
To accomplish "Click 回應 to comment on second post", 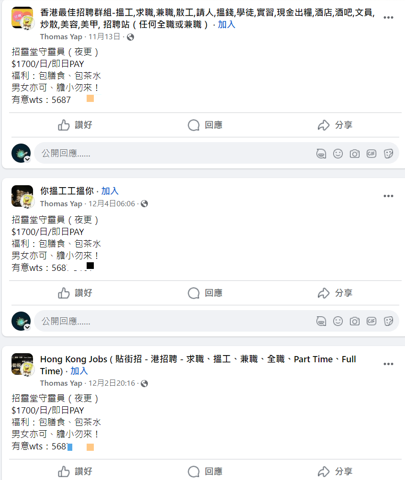I will [205, 293].
